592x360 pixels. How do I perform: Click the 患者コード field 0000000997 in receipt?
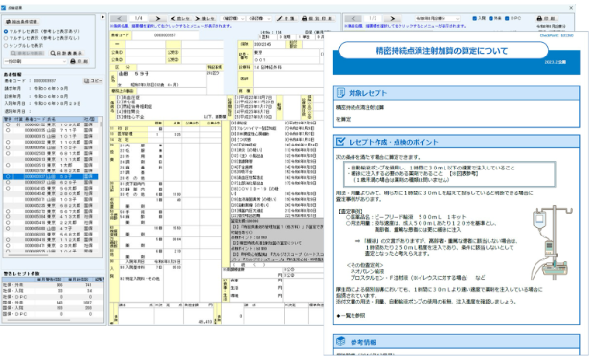pos(165,35)
